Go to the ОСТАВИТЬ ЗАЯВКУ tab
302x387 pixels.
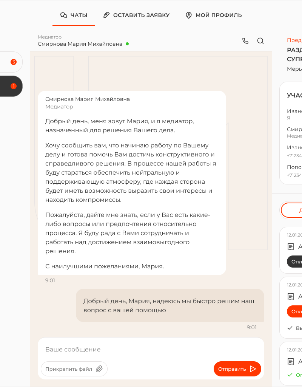[137, 15]
